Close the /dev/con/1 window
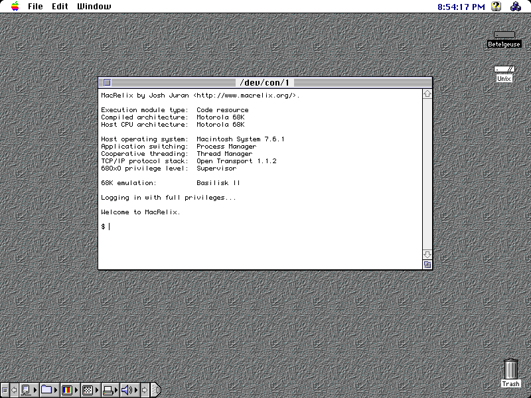The image size is (531, 398). [x=107, y=82]
